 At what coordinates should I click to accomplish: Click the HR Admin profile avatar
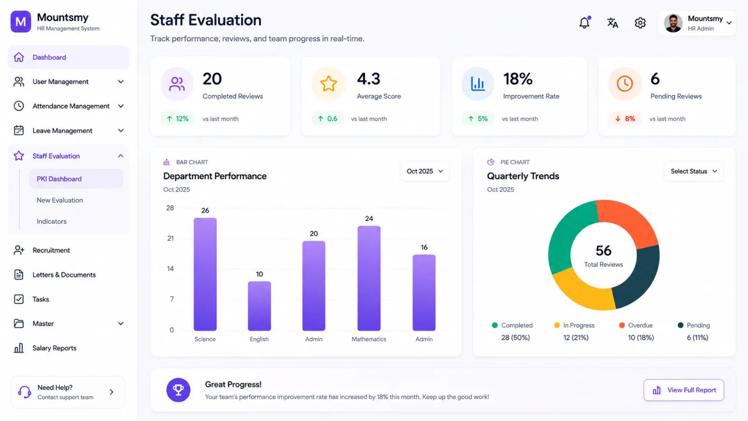pos(673,23)
